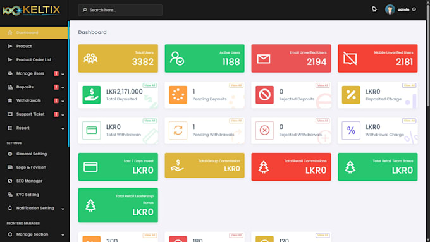The width and height of the screenshot is (430, 242).
Task: Expand the Report submenu chevron
Action: [63, 128]
